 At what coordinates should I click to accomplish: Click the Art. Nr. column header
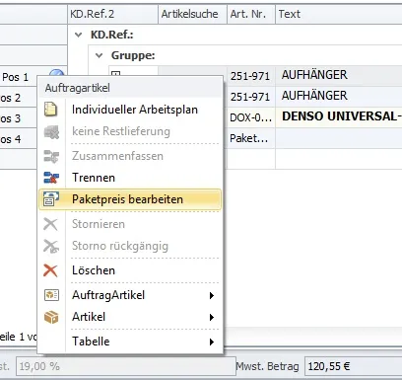click(251, 14)
